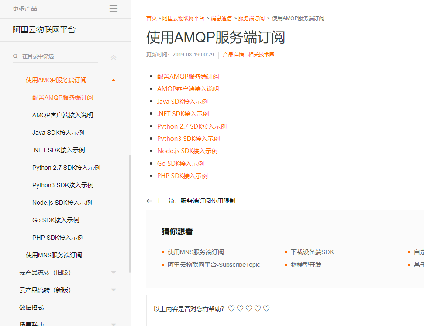This screenshot has width=424, height=326.
Task: Open 下载设备端SDK recommended link
Action: [312, 252]
